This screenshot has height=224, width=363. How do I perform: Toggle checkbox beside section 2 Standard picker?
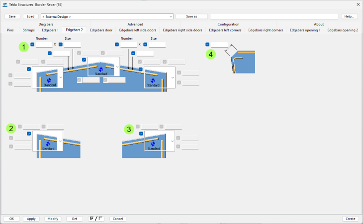[x=29, y=133]
